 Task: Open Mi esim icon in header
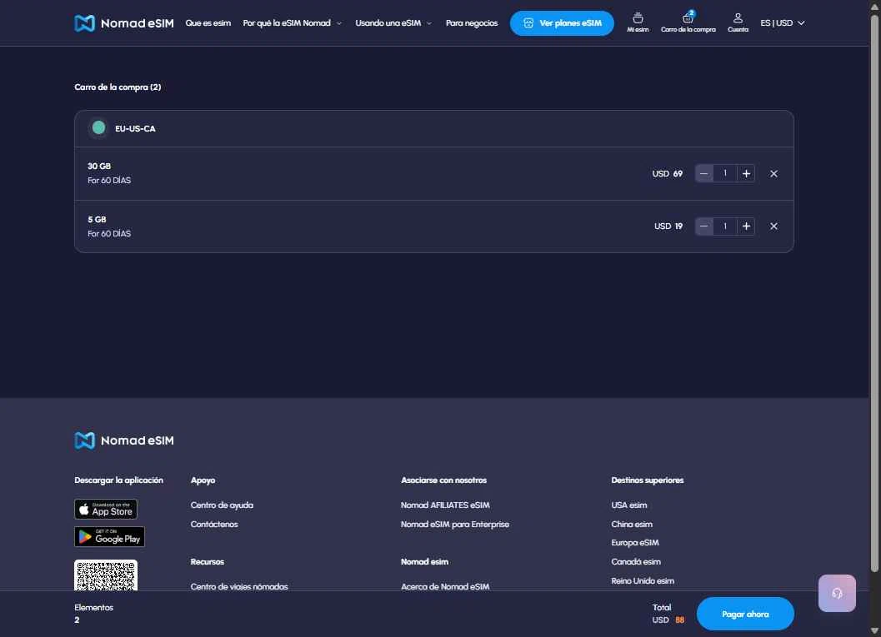[x=638, y=20]
